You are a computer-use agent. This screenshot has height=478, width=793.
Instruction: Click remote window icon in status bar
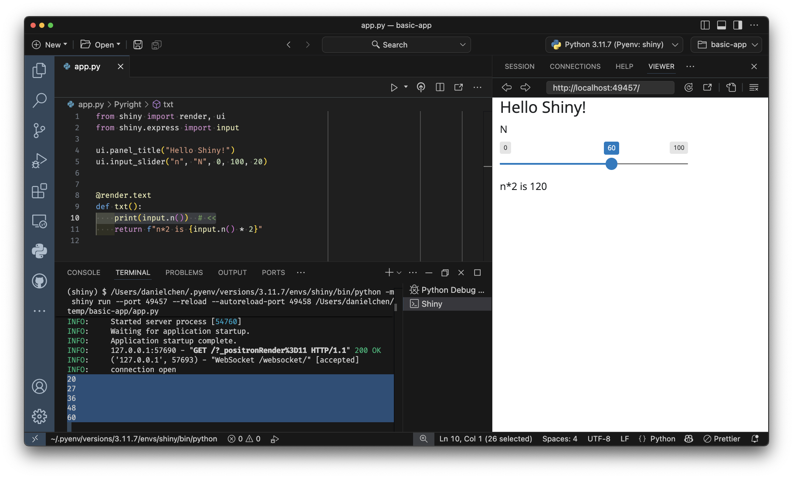35,439
